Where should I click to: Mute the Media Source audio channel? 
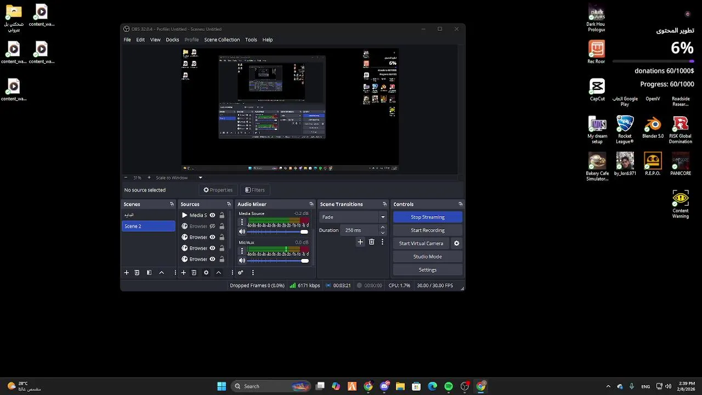pyautogui.click(x=242, y=232)
